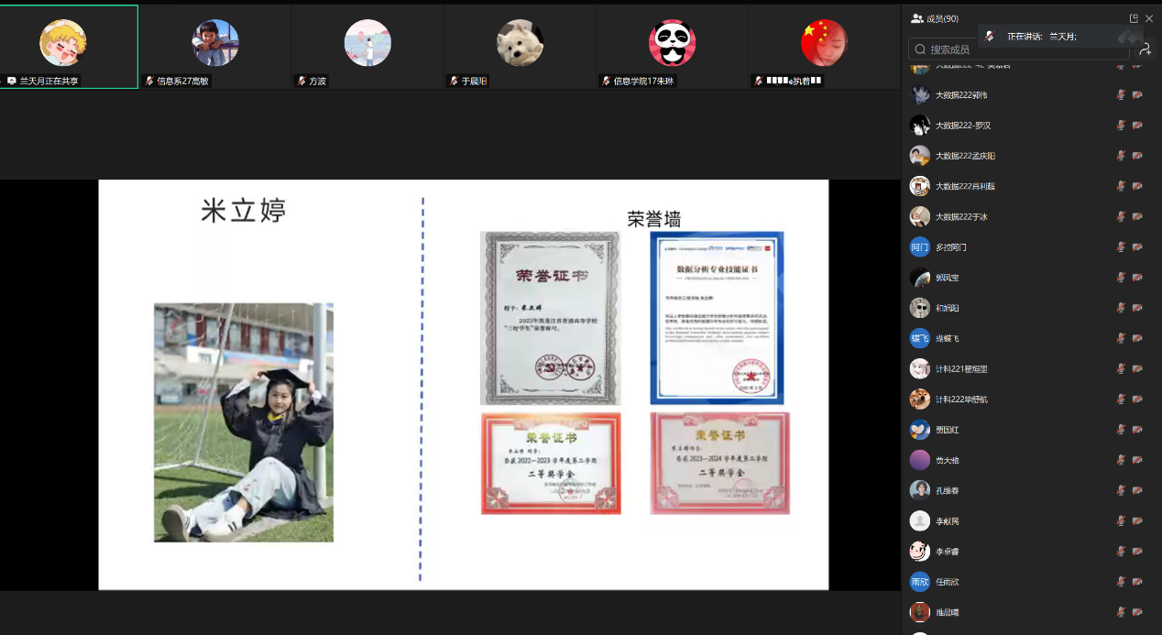Click the shared slide graduation photo
Viewport: 1162px width, 635px height.
click(244, 422)
